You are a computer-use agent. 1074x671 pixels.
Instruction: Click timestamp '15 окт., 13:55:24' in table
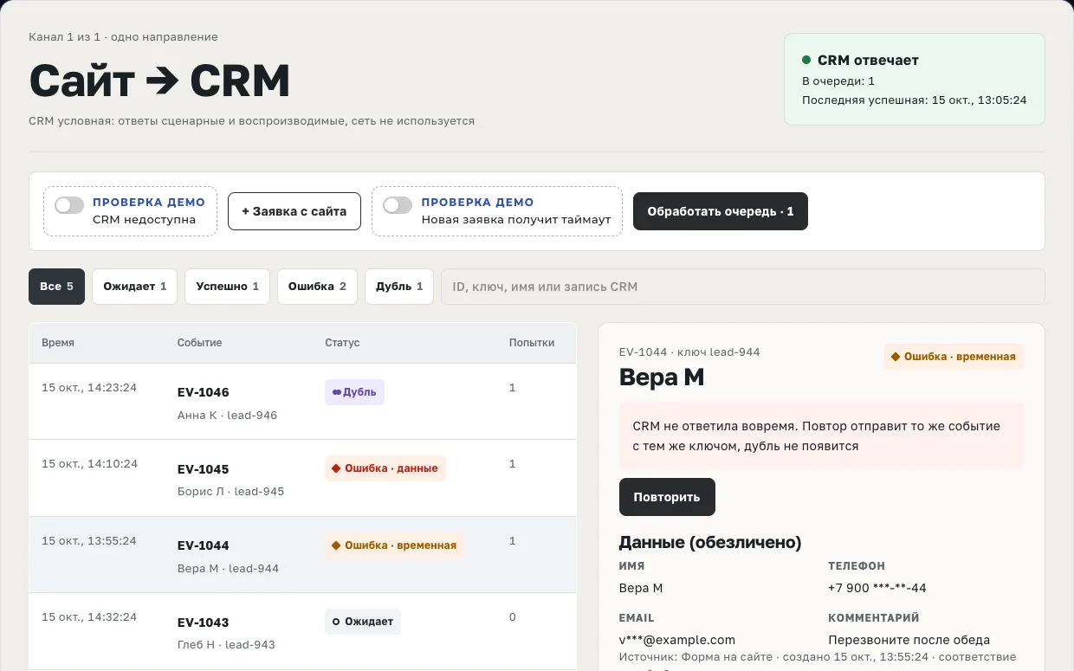point(89,541)
